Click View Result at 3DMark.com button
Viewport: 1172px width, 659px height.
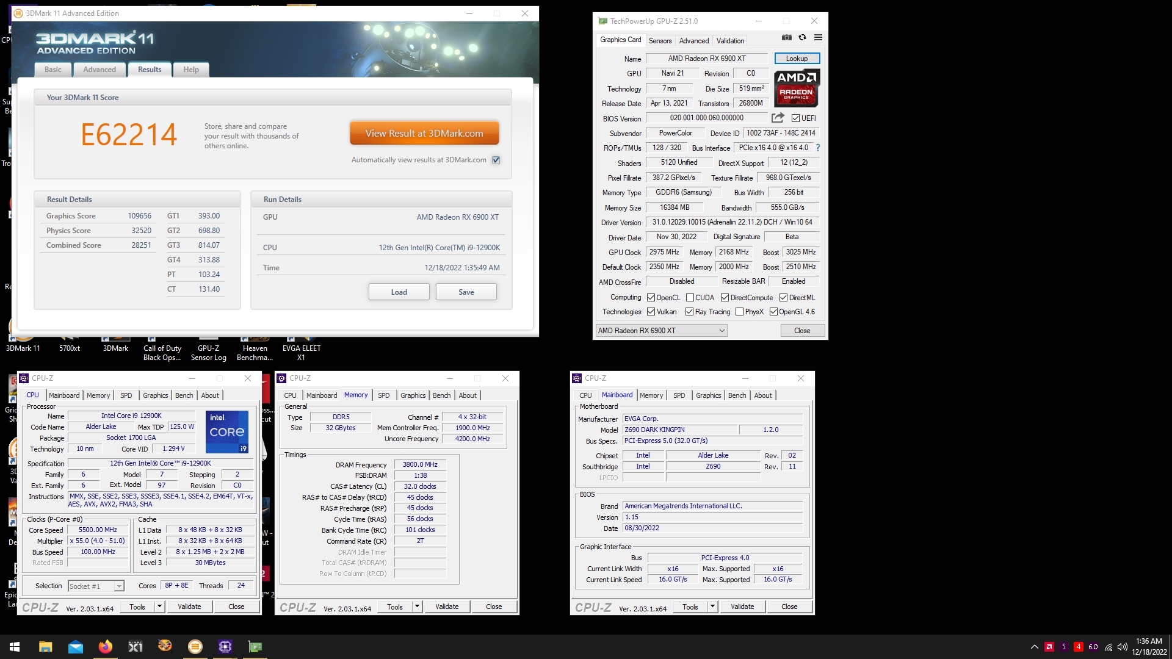(424, 133)
